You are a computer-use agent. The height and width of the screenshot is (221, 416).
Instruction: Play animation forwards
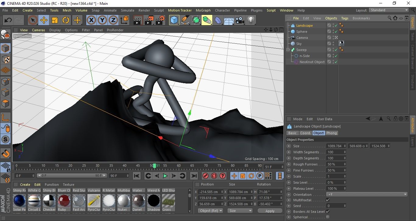pyautogui.click(x=165, y=176)
